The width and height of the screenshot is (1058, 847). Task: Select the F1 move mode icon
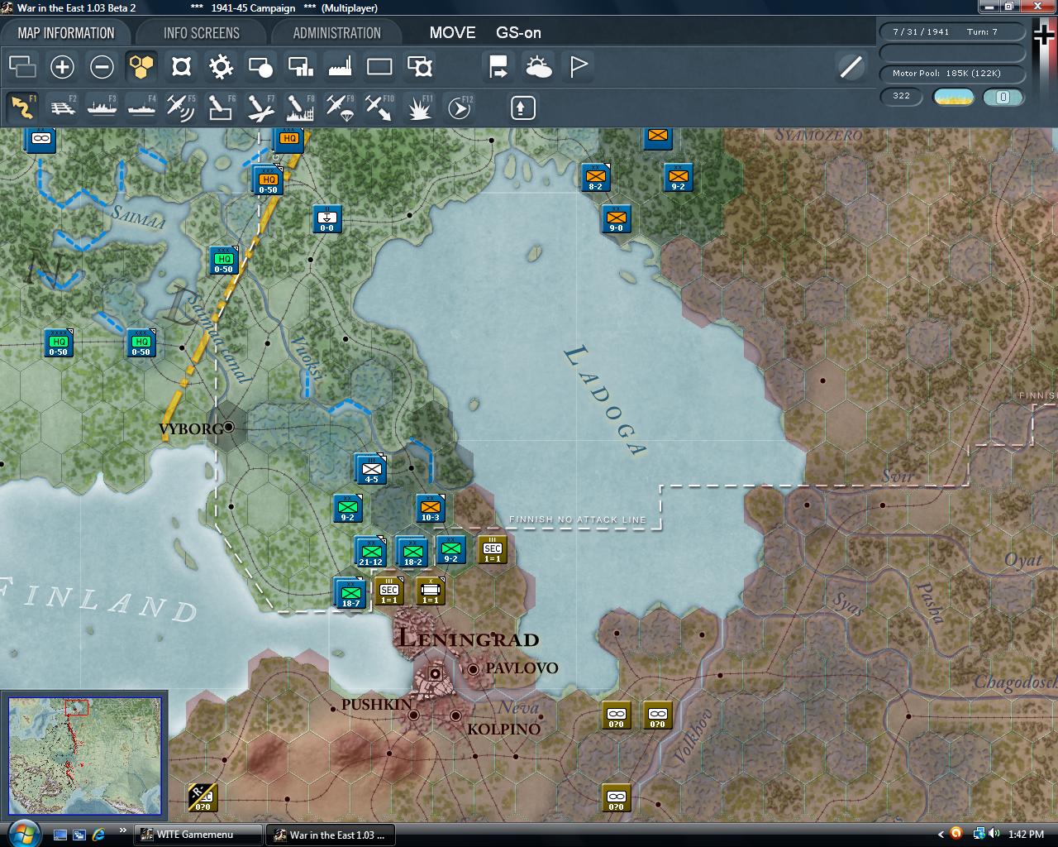coord(22,108)
